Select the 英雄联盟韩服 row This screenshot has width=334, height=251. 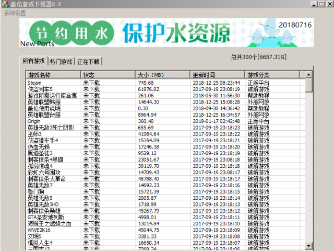(165, 102)
